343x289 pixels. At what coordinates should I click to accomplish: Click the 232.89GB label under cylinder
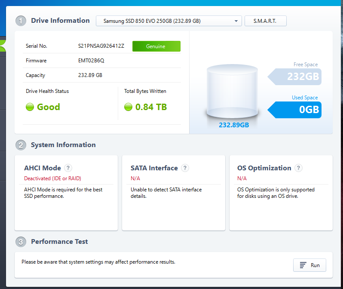(234, 125)
